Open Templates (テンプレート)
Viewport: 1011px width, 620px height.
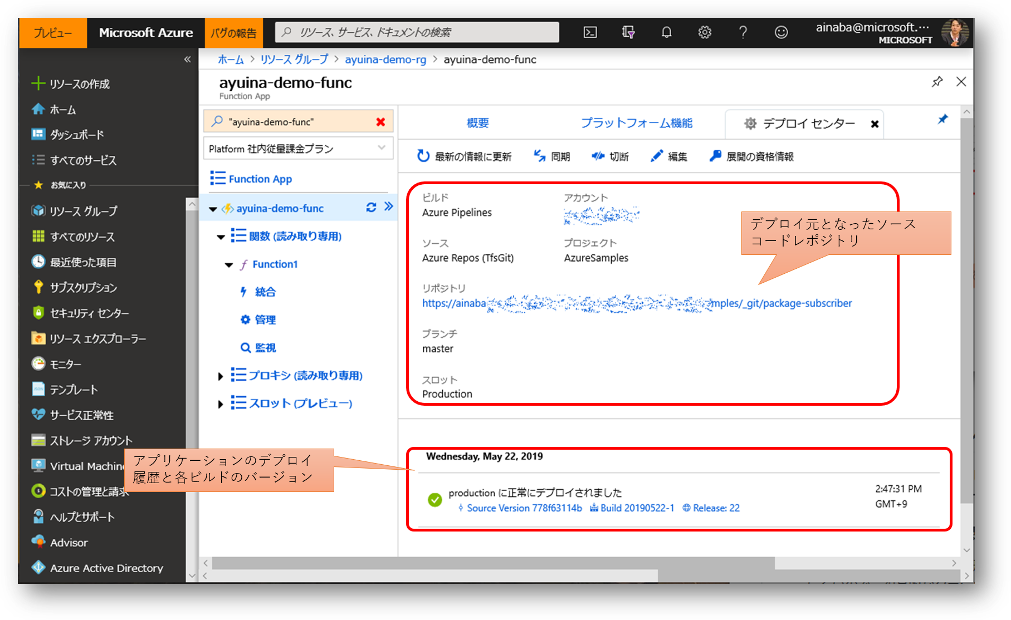[65, 390]
